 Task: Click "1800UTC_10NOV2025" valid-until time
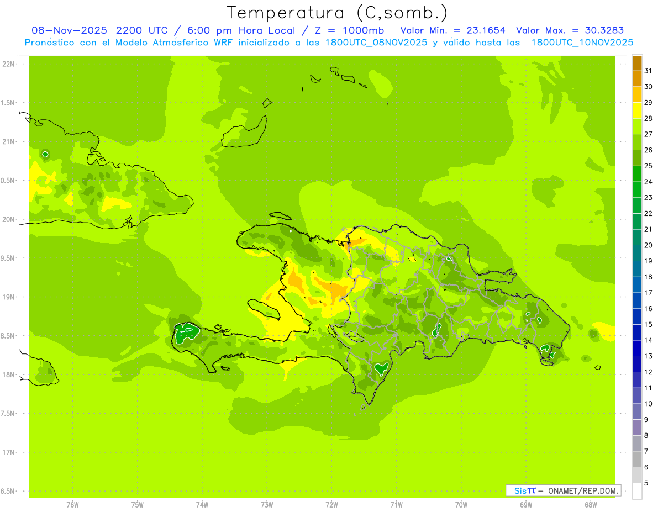582,43
